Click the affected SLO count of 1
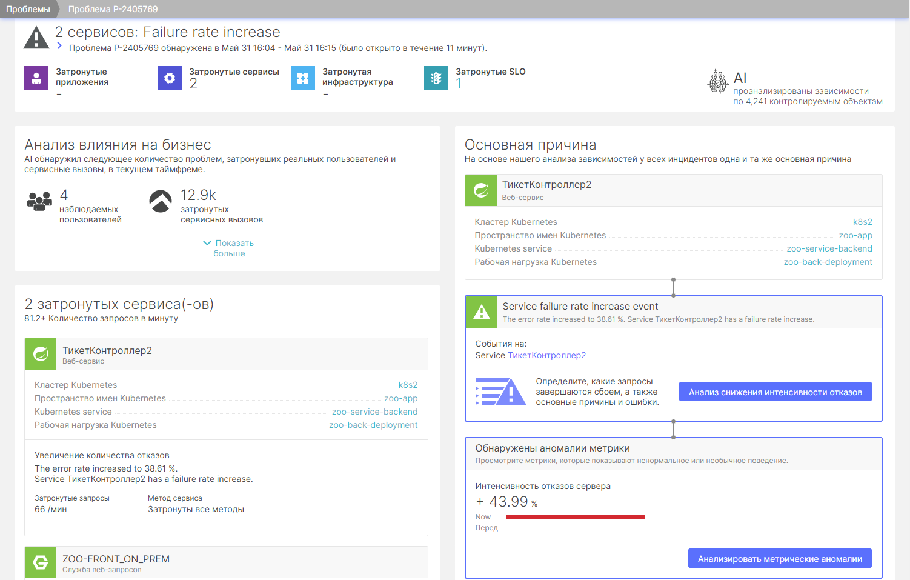The width and height of the screenshot is (910, 580). (x=459, y=84)
